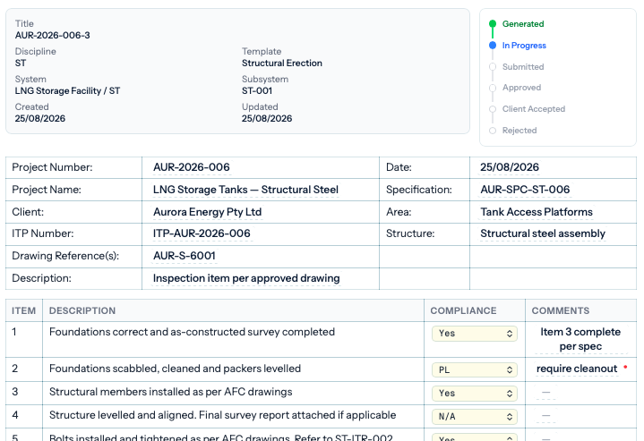Click the Updated date 25/08/2026
Viewport: 644px width, 441px height.
pos(267,119)
